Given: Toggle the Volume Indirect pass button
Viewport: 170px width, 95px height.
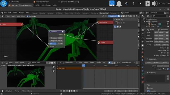Looking at the screenshot, I should coord(165,45).
